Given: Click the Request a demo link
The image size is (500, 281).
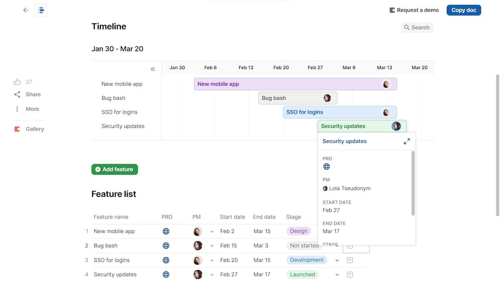Looking at the screenshot, I should tap(414, 10).
